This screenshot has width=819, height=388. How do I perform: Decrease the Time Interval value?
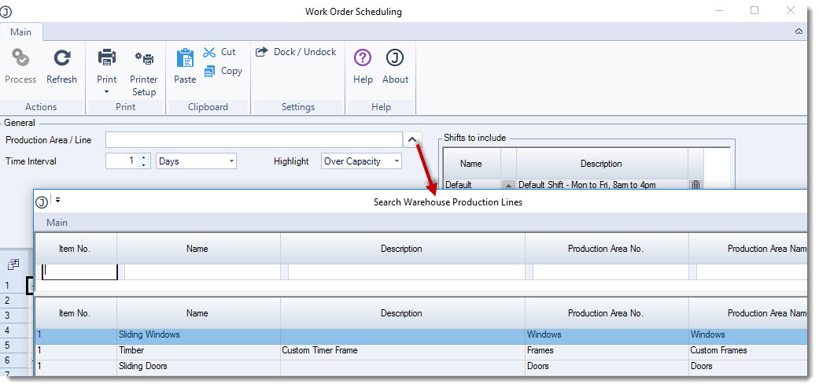tap(144, 165)
